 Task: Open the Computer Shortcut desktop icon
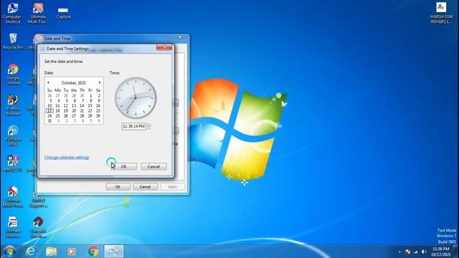click(x=13, y=13)
